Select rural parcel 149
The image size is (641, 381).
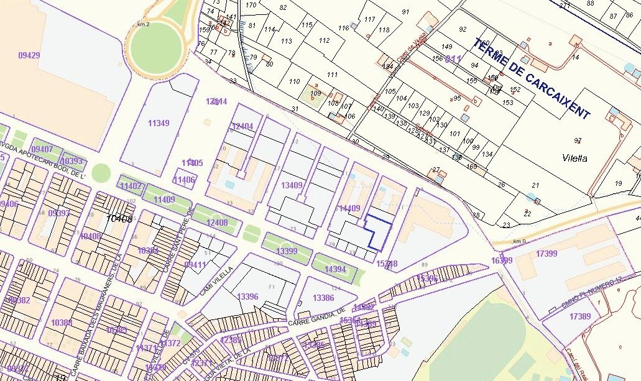pos(447,47)
